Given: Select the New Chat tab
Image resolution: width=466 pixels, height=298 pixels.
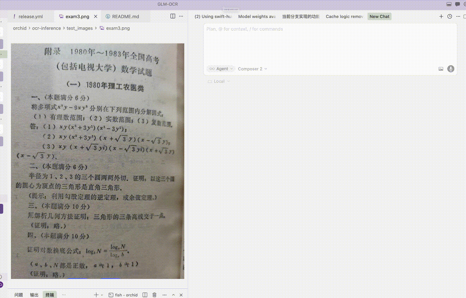Looking at the screenshot, I should [380, 16].
